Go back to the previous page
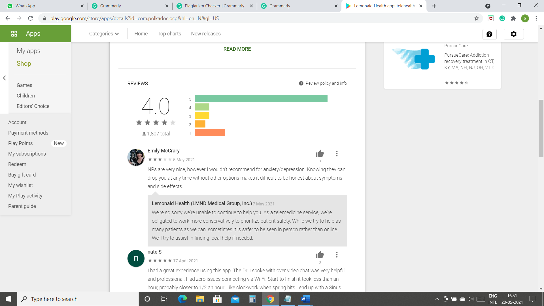This screenshot has height=306, width=544. (x=8, y=18)
